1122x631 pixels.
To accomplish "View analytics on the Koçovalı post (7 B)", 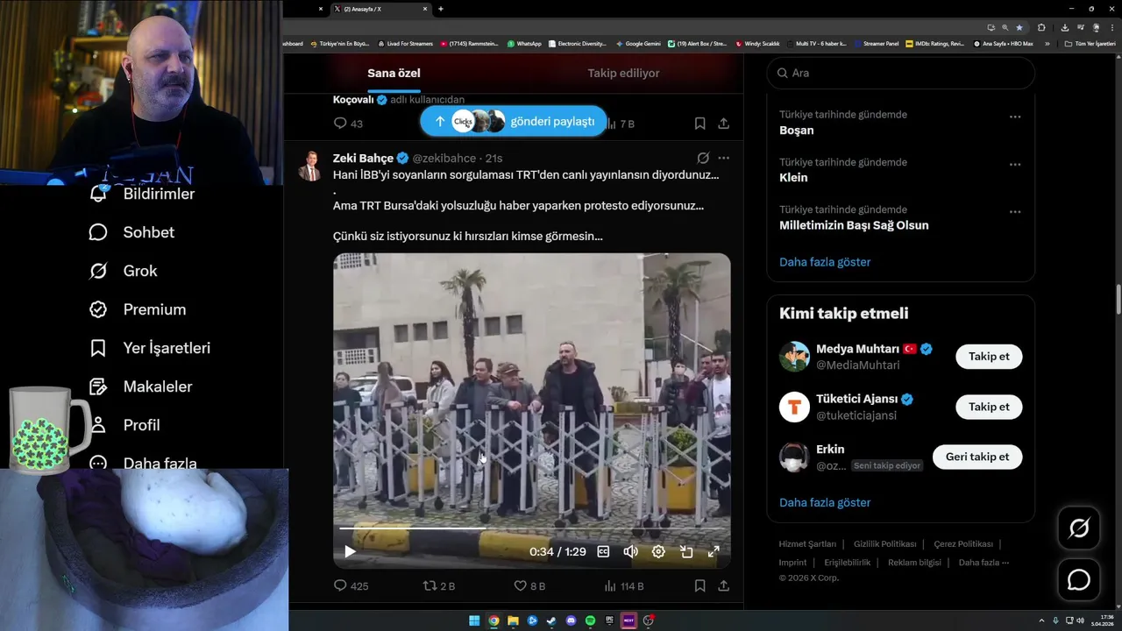I will click(620, 124).
